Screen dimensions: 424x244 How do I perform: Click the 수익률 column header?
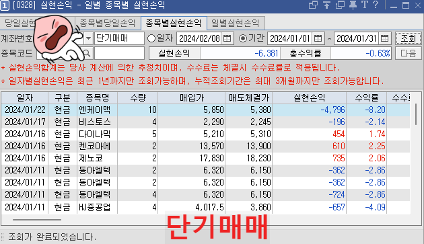point(366,98)
